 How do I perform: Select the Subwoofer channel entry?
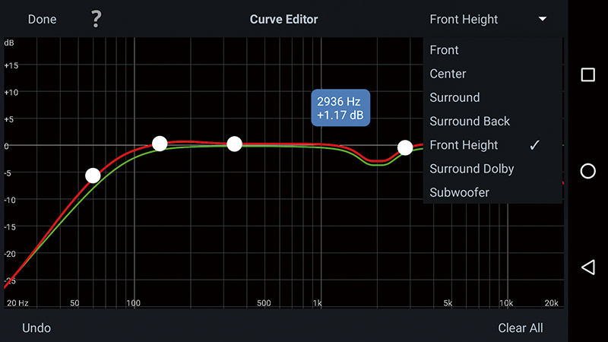click(459, 192)
